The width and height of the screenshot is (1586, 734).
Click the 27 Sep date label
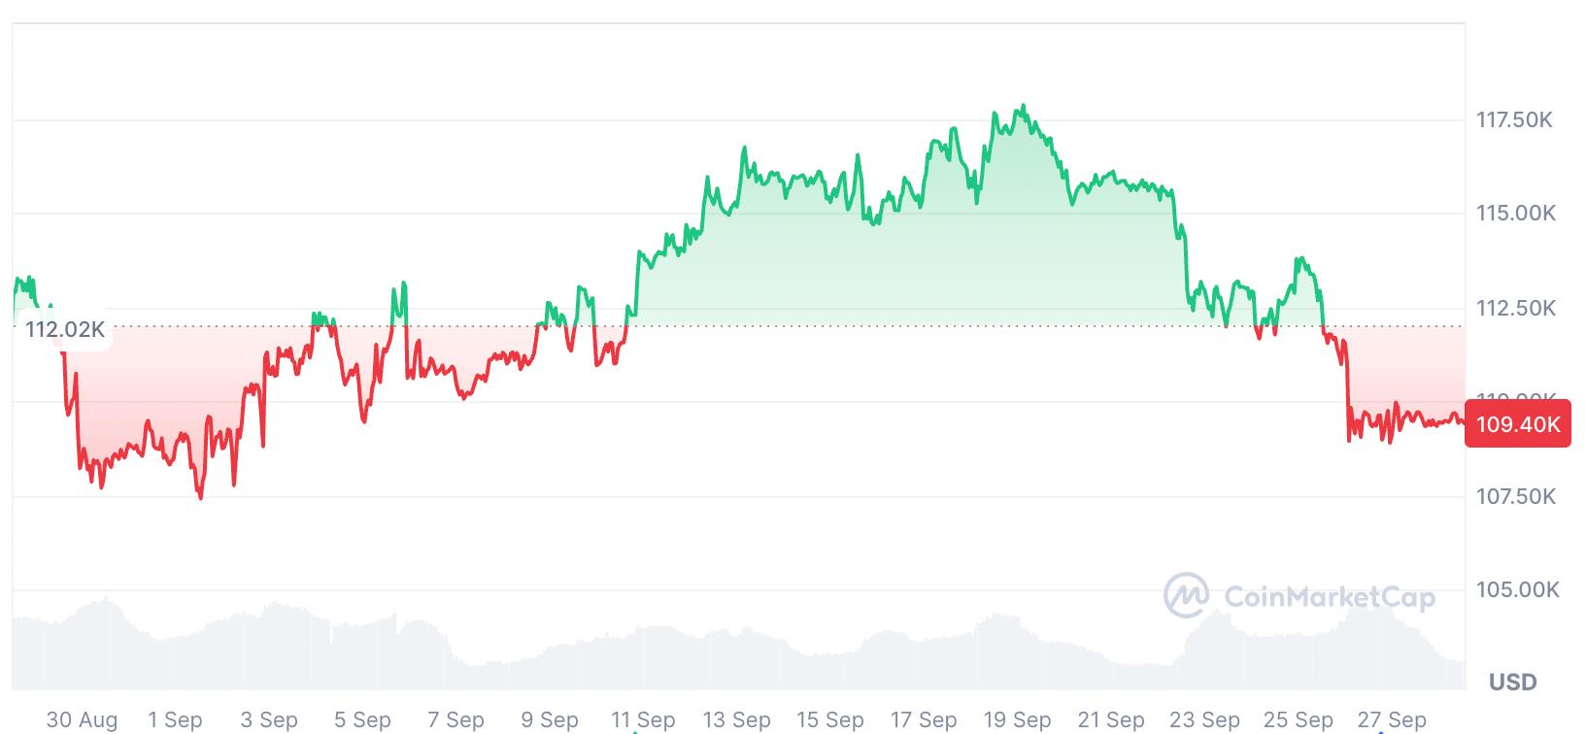point(1392,719)
